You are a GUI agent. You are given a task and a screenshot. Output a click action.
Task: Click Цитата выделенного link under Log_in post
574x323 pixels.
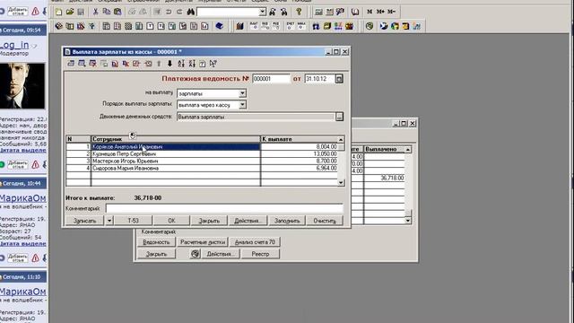click(23, 150)
